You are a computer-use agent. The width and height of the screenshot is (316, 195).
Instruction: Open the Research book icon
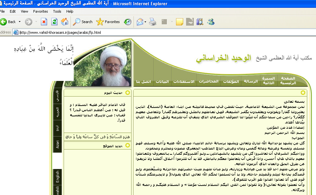(200, 21)
